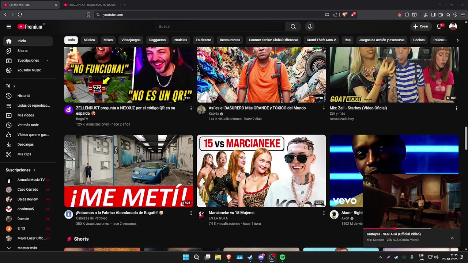Select the Todo filter chip

[x=71, y=40]
